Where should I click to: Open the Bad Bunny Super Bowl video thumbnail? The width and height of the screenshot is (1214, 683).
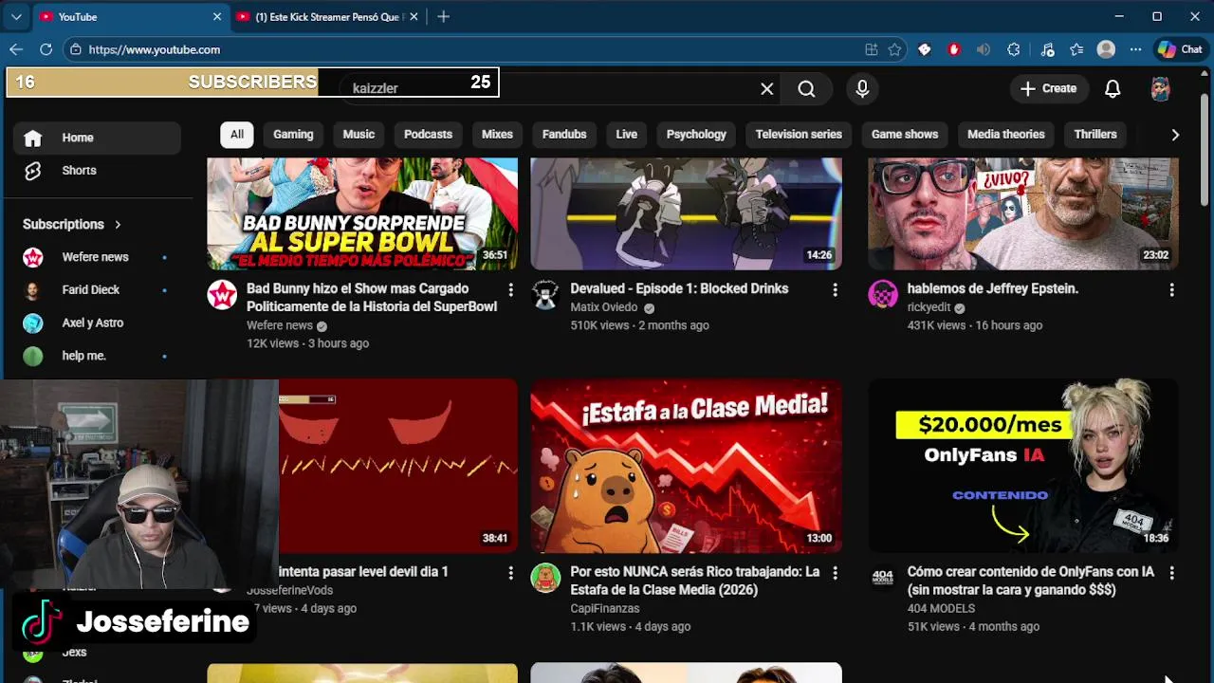[362, 213]
